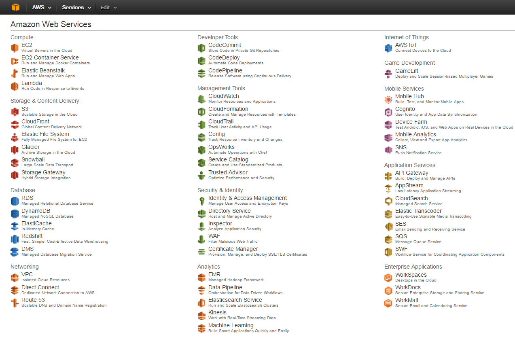
Task: Click the EC2 service icon
Action: click(15, 48)
